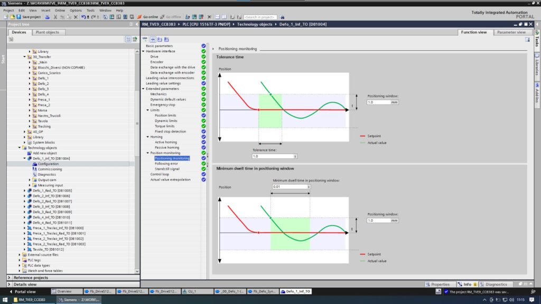Expand the Details view panel
Screen dimensions: 541x304
tap(10, 284)
